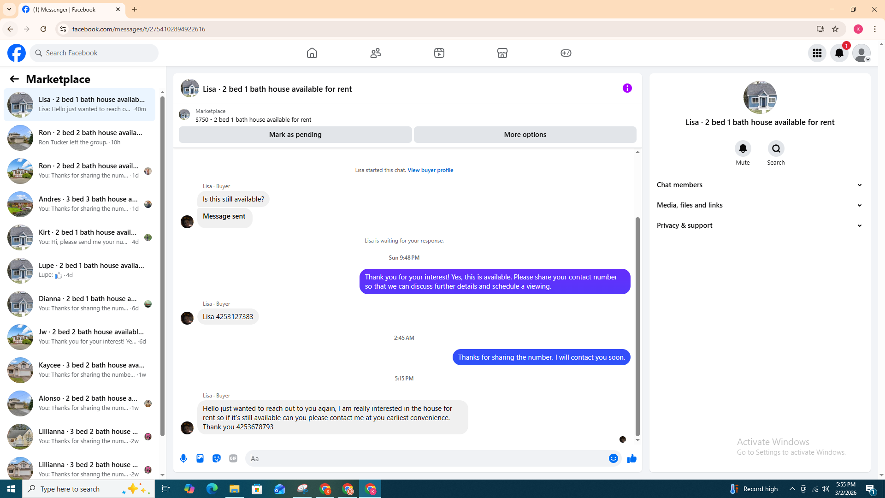Bookmark this page with star icon

[835, 29]
